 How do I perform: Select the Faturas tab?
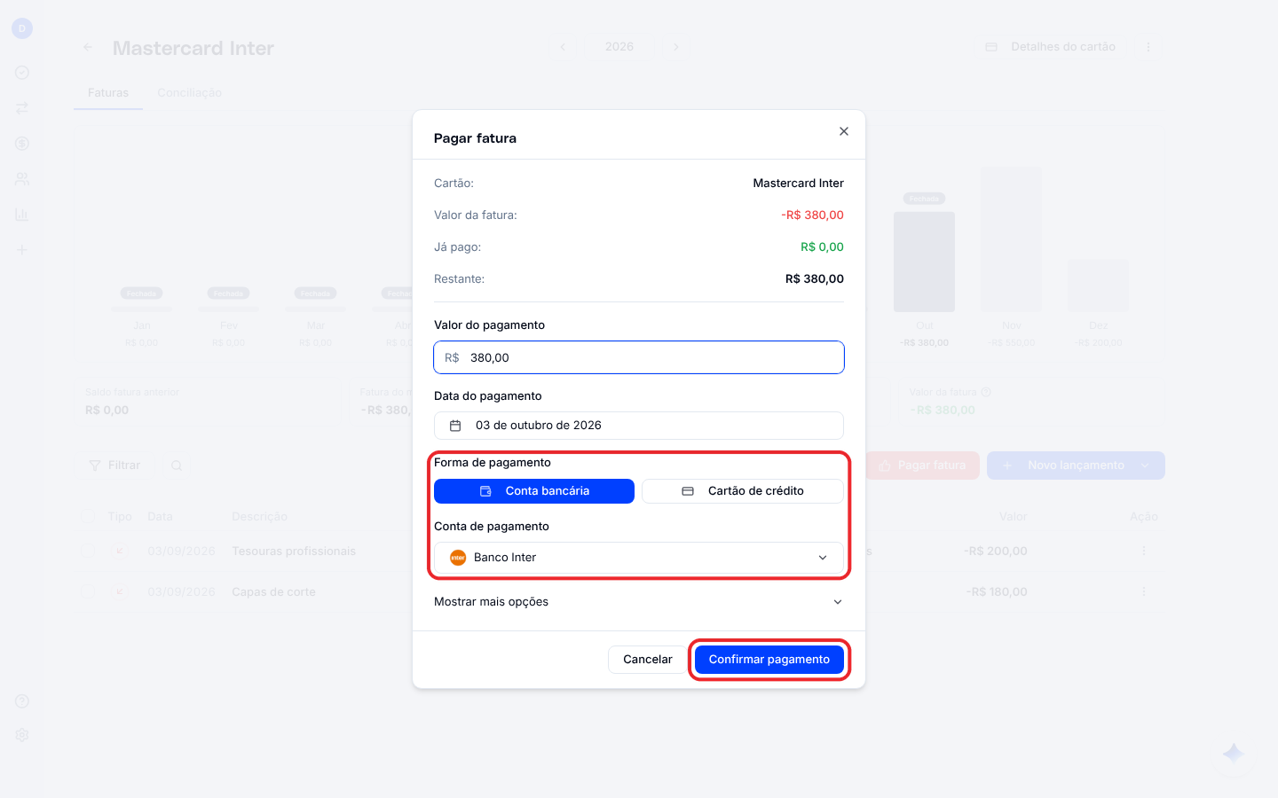point(108,93)
